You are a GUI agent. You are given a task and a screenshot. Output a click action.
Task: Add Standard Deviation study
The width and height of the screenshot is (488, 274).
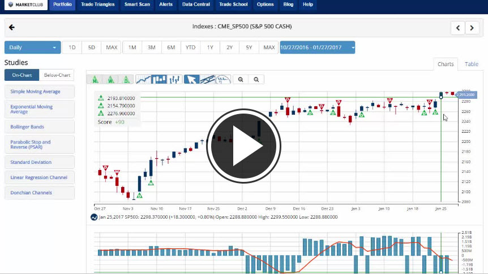[40, 162]
